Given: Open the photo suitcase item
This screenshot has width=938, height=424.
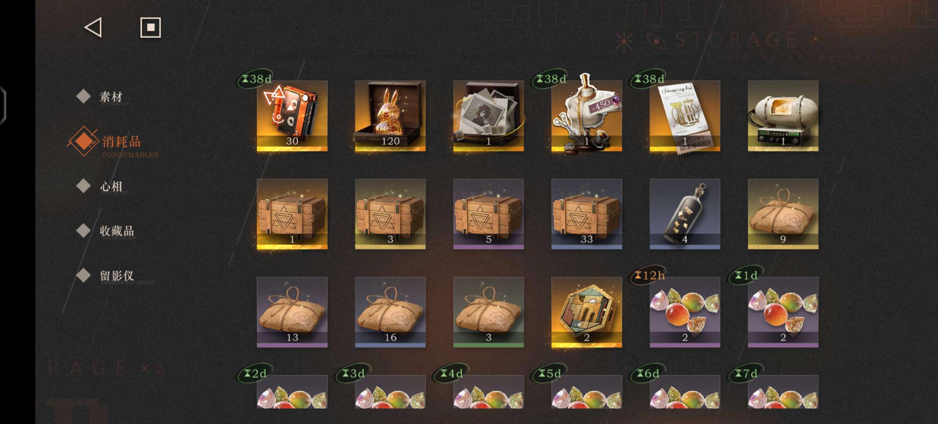Looking at the screenshot, I should coord(488,116).
